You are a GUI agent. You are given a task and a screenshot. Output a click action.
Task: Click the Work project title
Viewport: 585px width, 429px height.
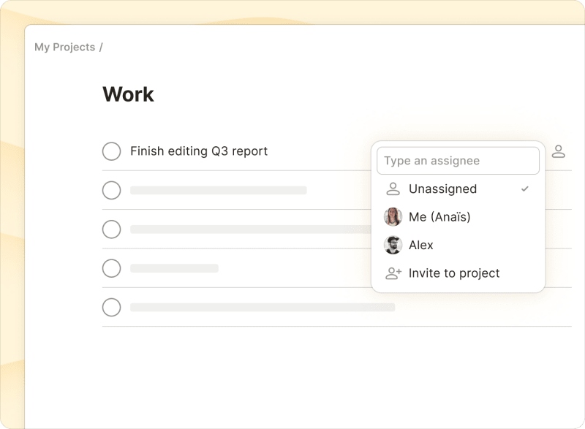click(129, 94)
